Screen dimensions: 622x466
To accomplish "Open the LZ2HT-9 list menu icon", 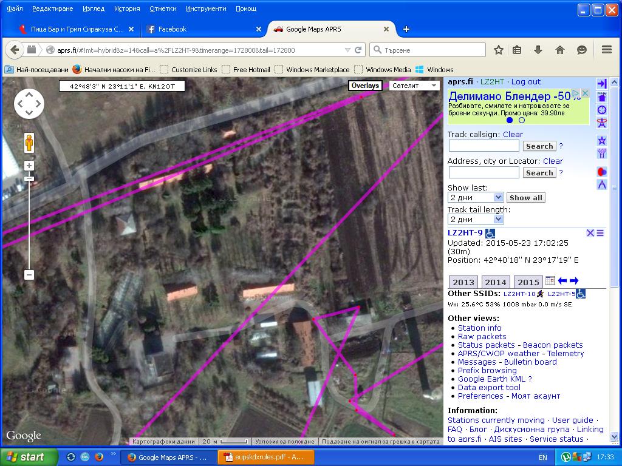I will [600, 233].
